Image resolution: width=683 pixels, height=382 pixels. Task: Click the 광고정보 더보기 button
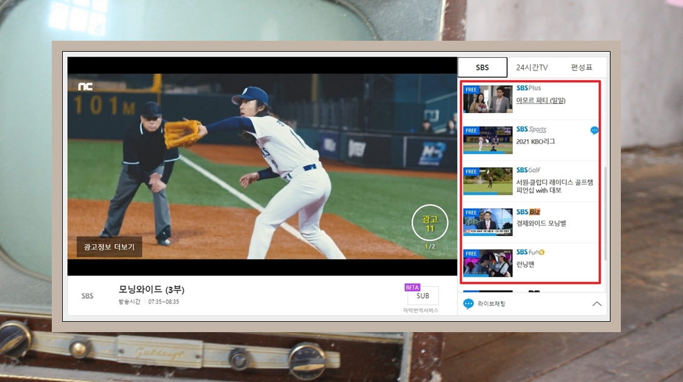[109, 247]
